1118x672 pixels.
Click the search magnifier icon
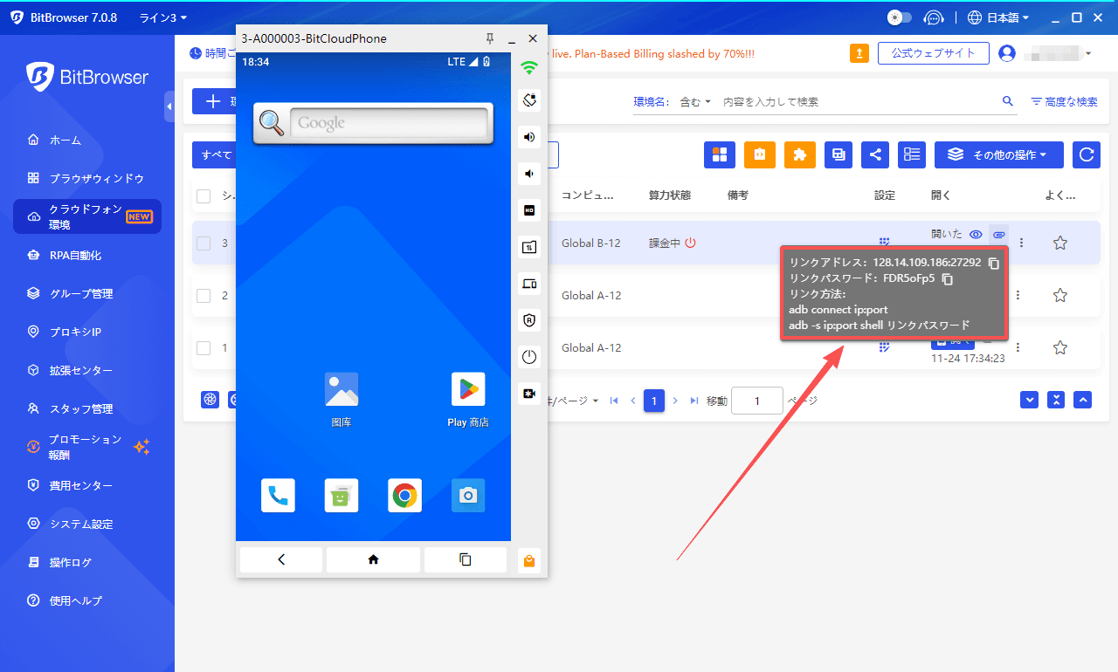1008,101
